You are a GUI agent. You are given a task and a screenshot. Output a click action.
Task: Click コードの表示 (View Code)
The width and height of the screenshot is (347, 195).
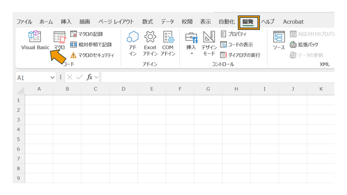tap(237, 45)
